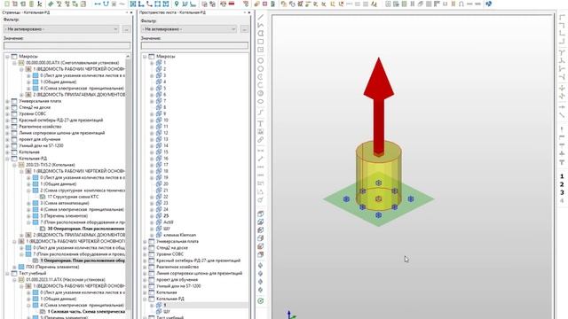Click the omega-shaped icon in top toolbar
568x319 pixels.
click(x=461, y=4)
